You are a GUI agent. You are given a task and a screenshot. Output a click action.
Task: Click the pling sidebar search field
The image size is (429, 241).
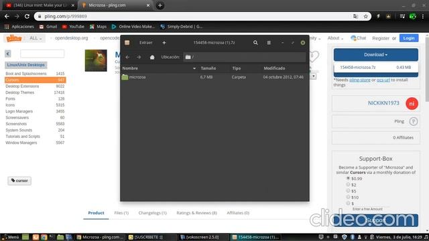tap(42, 54)
